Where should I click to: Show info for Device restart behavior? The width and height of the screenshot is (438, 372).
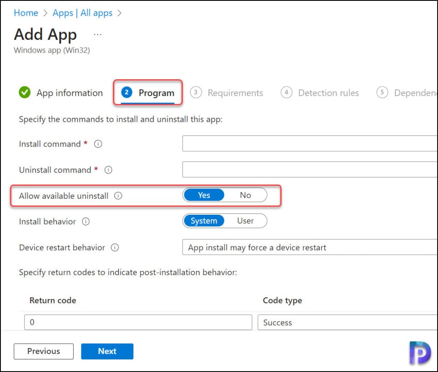pyautogui.click(x=115, y=247)
